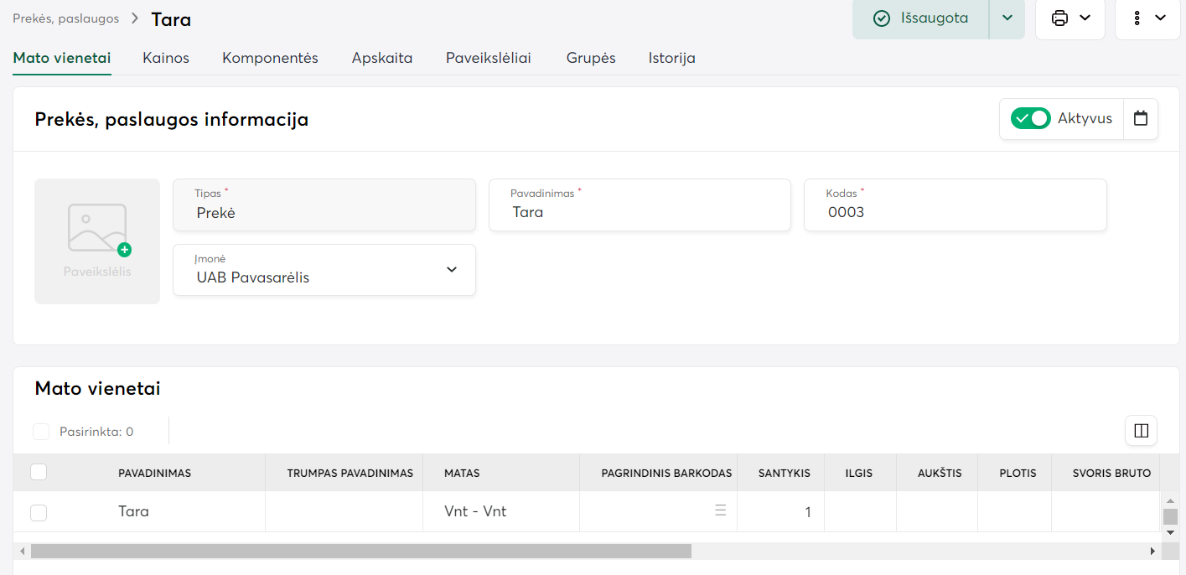The width and height of the screenshot is (1186, 575).
Task: Switch to the Kainos tab
Action: coord(166,58)
